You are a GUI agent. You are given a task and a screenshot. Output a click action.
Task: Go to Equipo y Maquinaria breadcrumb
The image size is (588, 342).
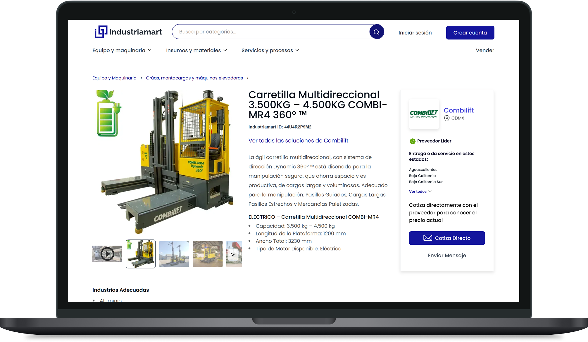[114, 78]
